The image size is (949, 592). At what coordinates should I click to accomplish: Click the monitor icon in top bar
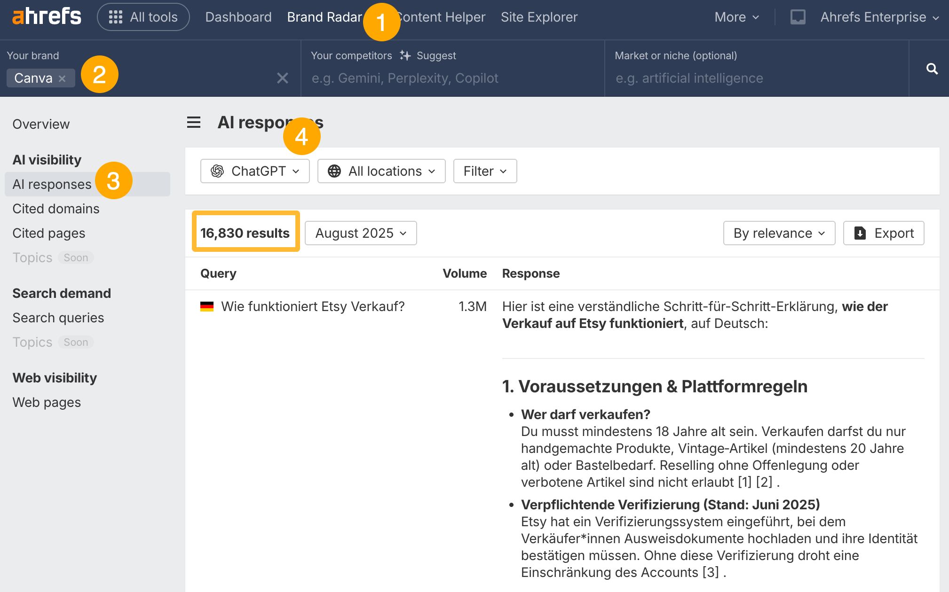798,17
